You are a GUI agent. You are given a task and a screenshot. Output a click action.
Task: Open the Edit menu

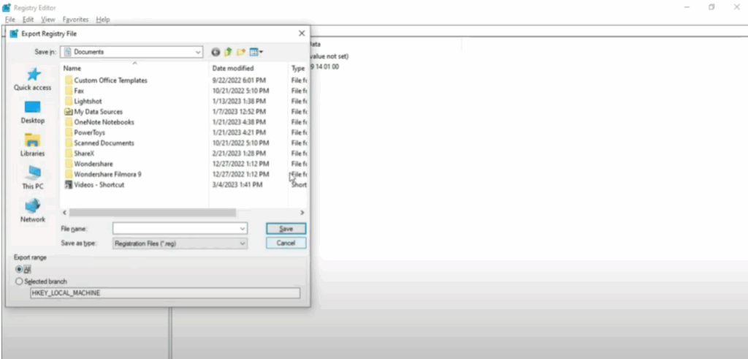point(28,20)
